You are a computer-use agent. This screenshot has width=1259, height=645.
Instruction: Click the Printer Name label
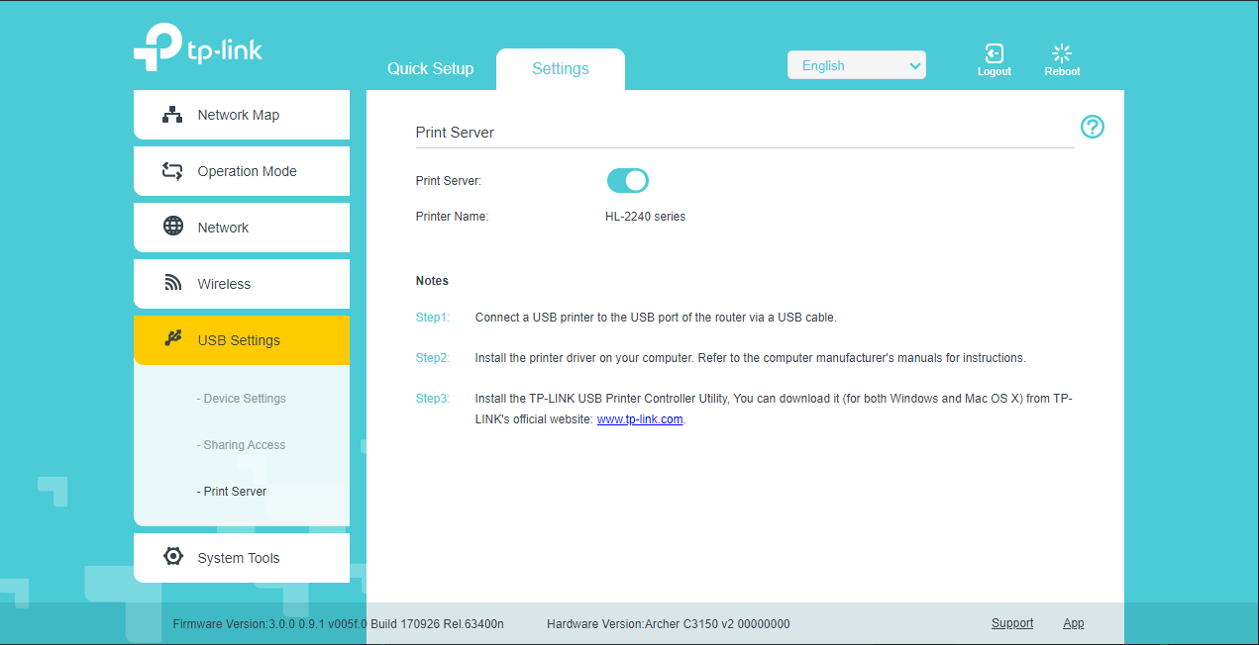452,217
